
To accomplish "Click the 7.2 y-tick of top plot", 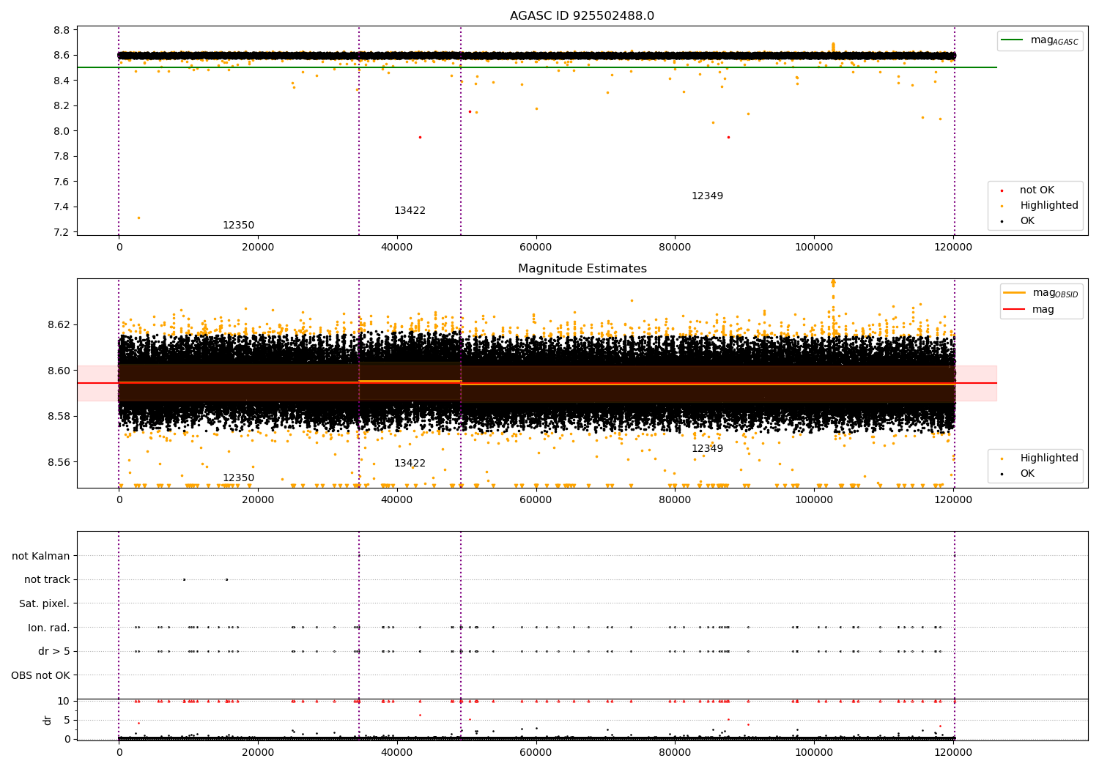I will 62,232.
